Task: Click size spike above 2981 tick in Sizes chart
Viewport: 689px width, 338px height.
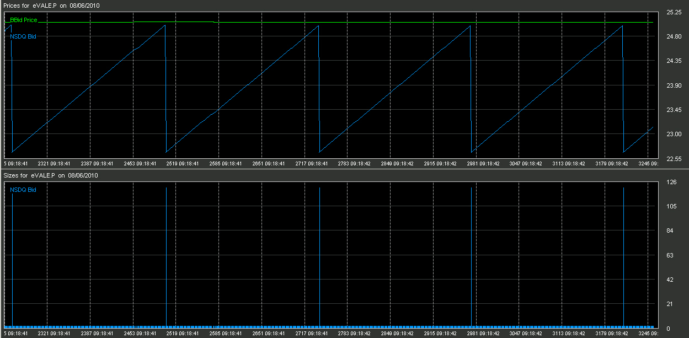Action: click(x=471, y=256)
